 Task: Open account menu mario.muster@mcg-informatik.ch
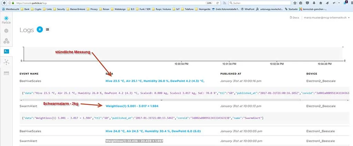click(326, 17)
